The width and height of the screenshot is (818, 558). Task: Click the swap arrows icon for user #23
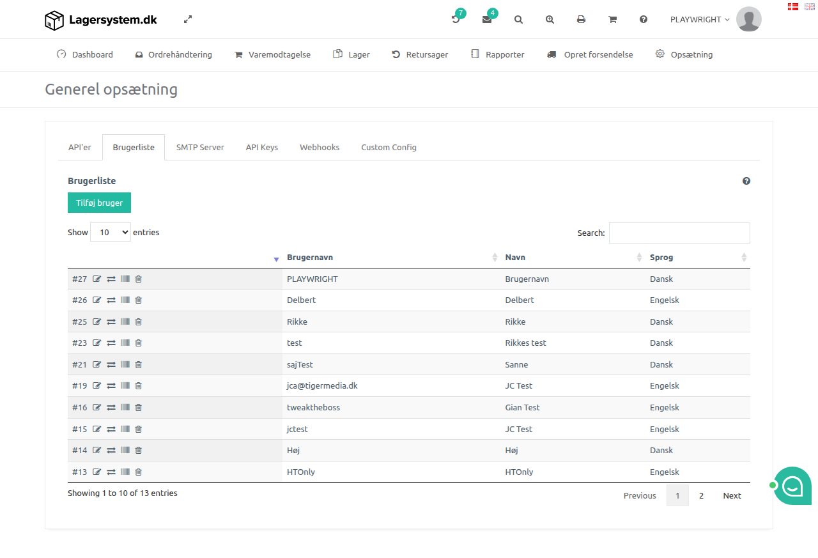tap(111, 343)
